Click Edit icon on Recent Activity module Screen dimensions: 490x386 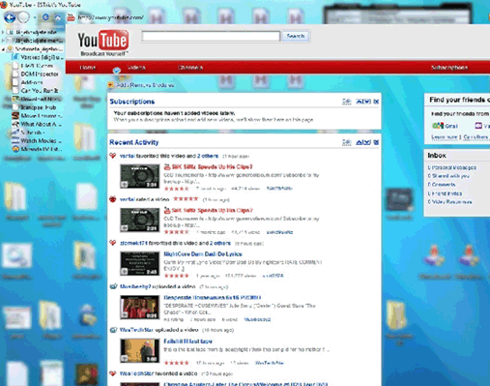pos(346,142)
